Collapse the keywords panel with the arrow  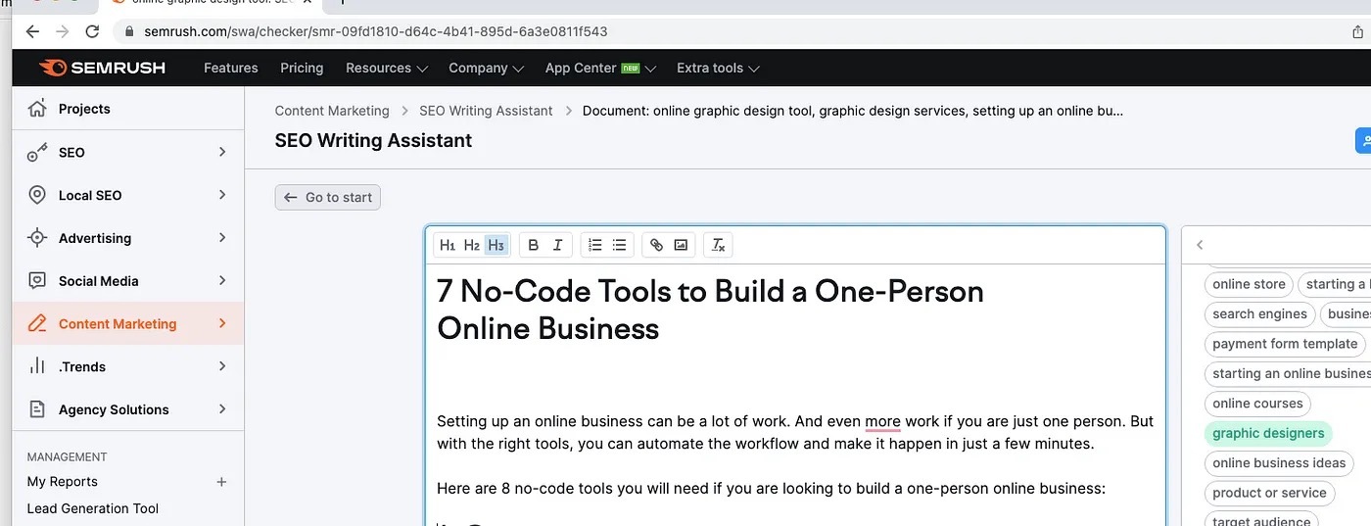(1200, 245)
